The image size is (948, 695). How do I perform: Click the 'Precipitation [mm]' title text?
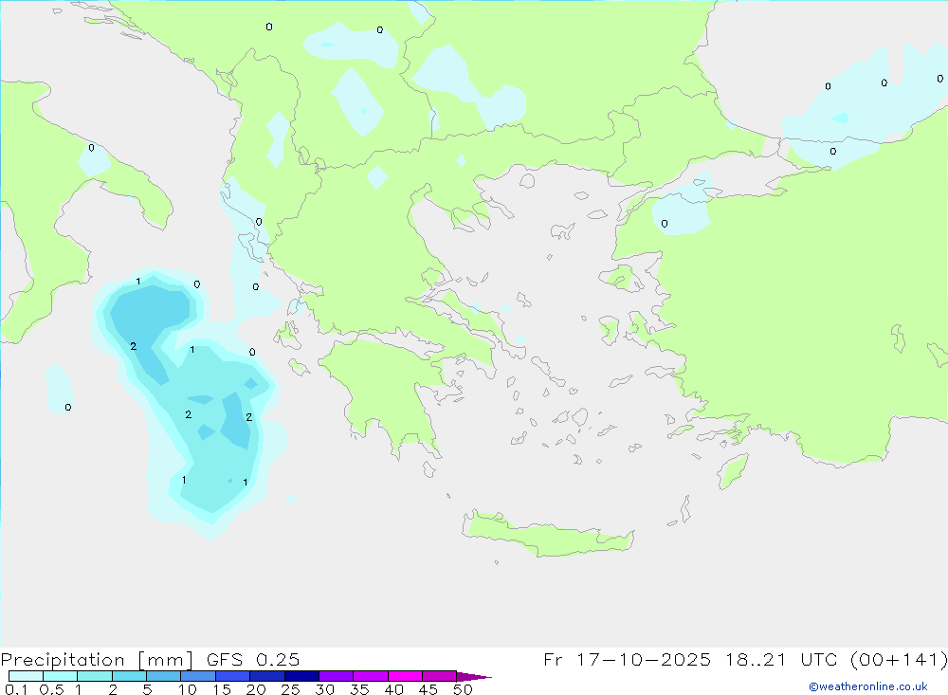click(x=97, y=660)
